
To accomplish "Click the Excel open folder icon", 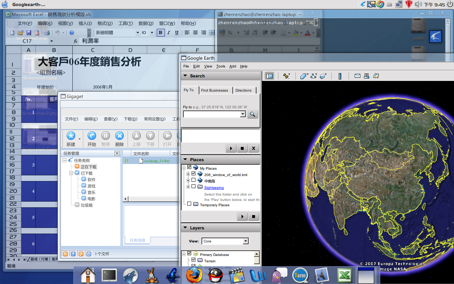I will click(x=21, y=33).
